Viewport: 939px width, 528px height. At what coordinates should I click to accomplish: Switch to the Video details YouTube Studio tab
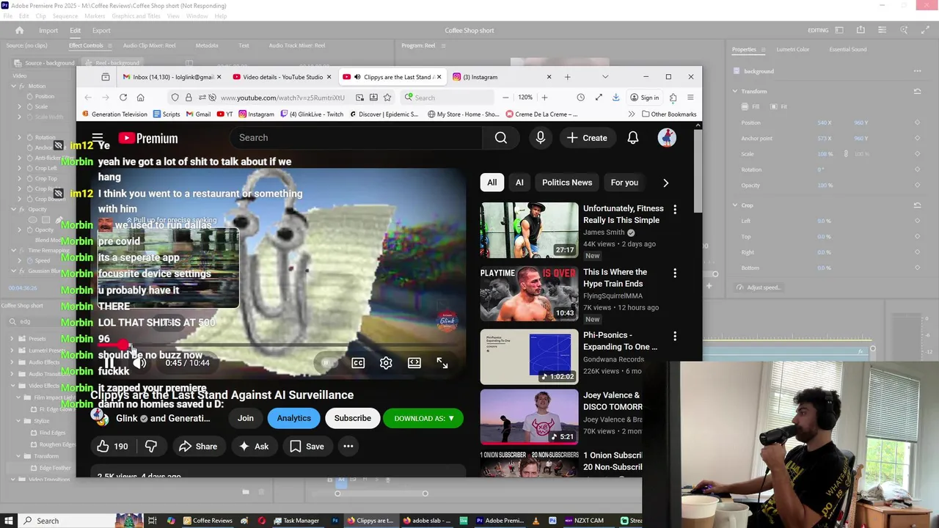[x=282, y=77]
